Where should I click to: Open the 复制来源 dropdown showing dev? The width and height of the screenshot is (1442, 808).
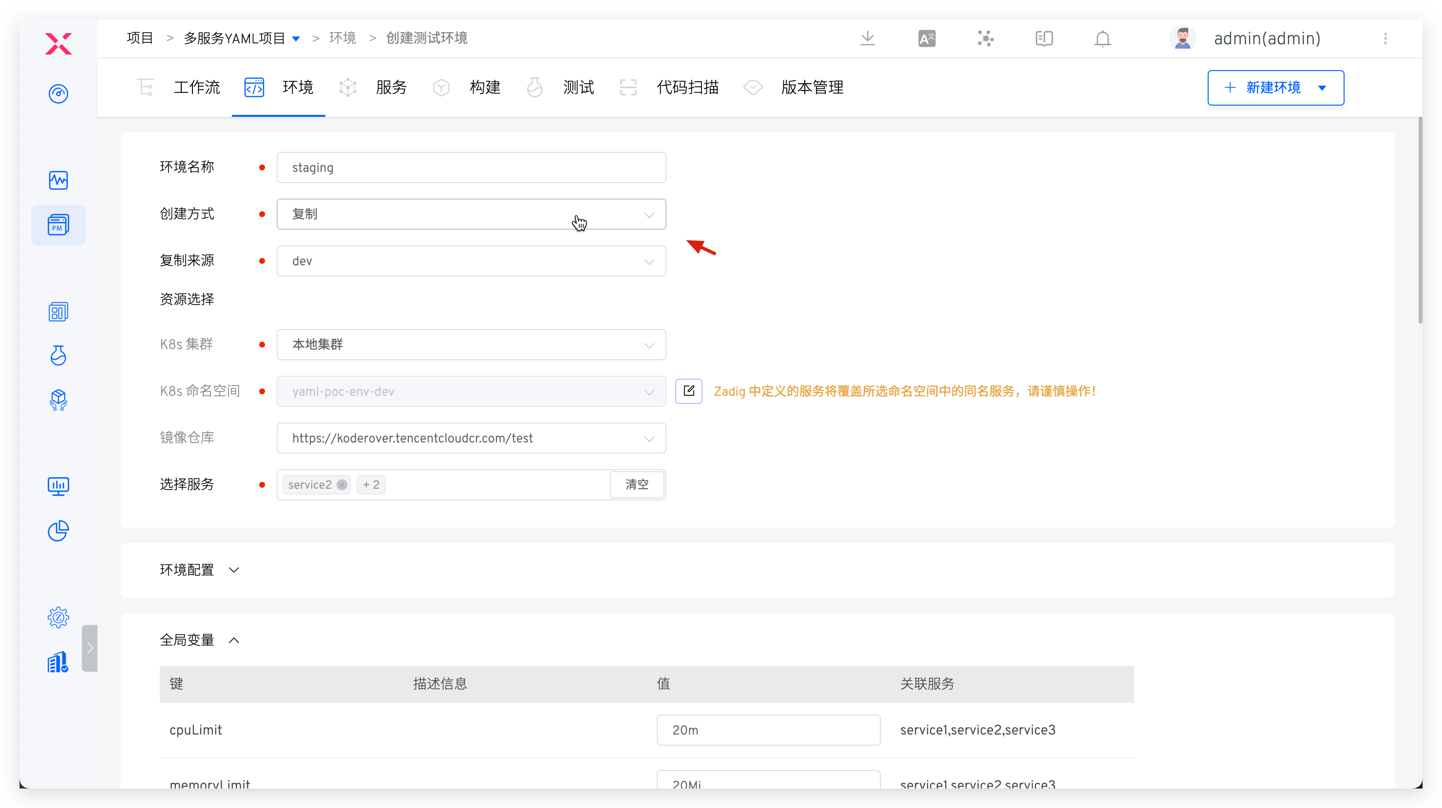coord(471,261)
